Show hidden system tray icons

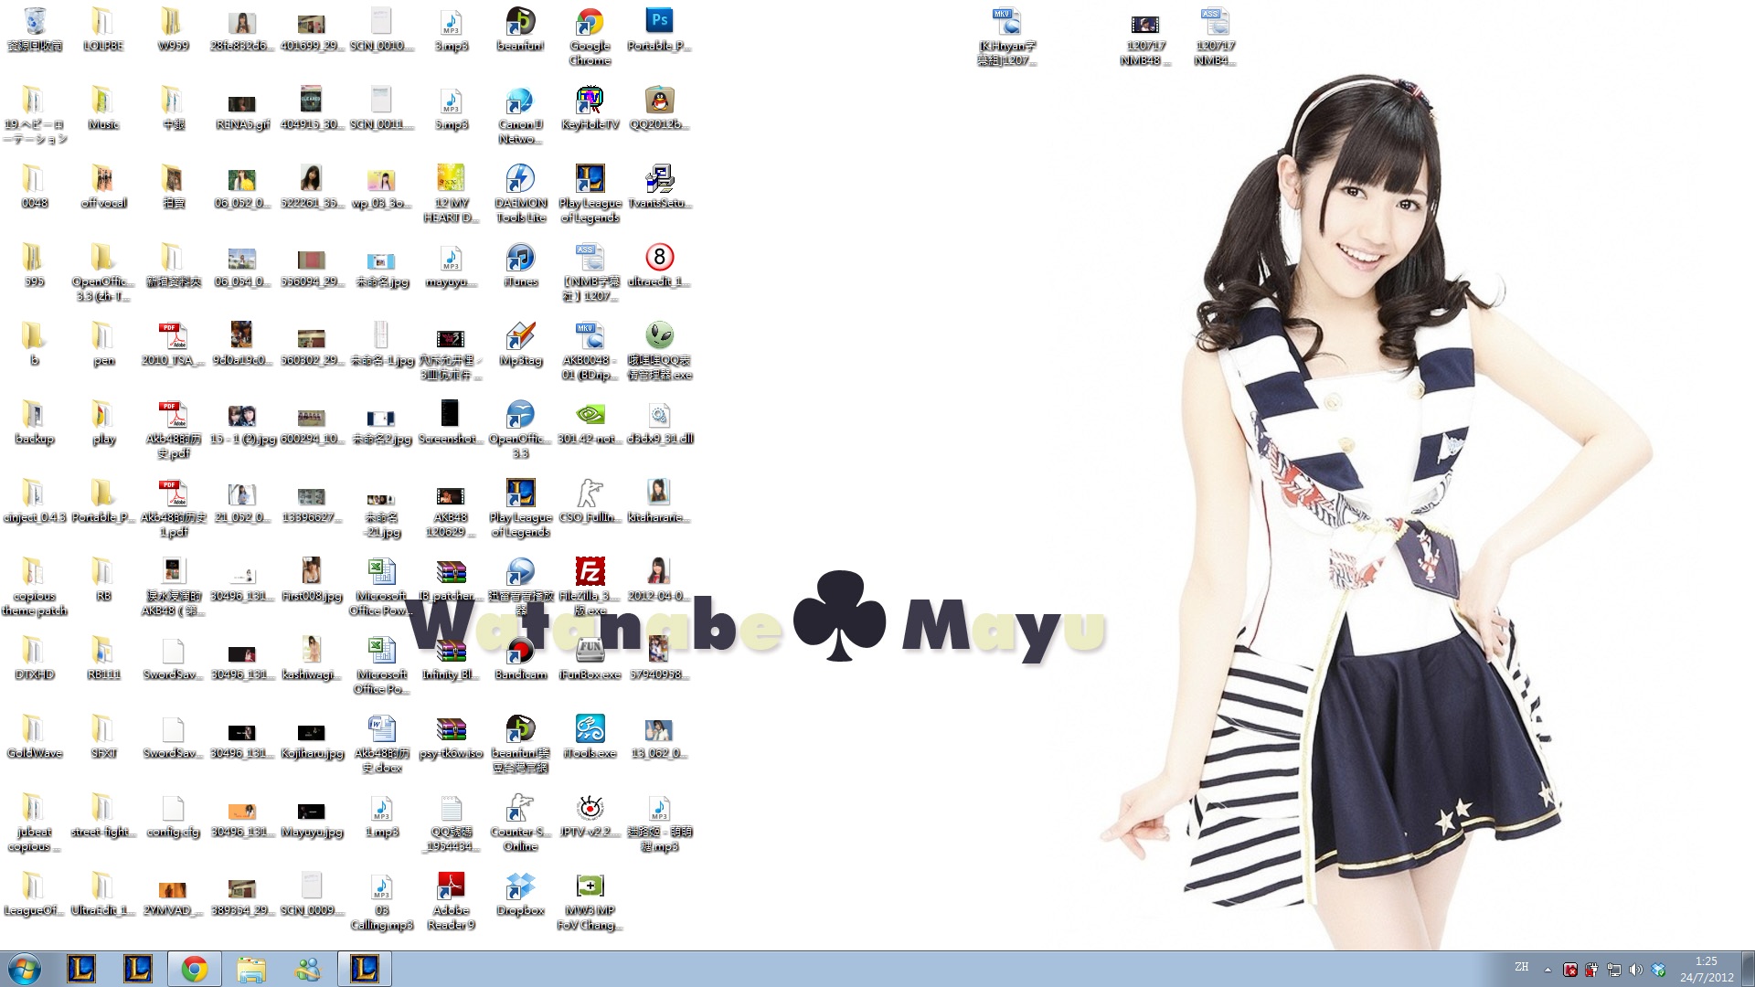[x=1548, y=970]
